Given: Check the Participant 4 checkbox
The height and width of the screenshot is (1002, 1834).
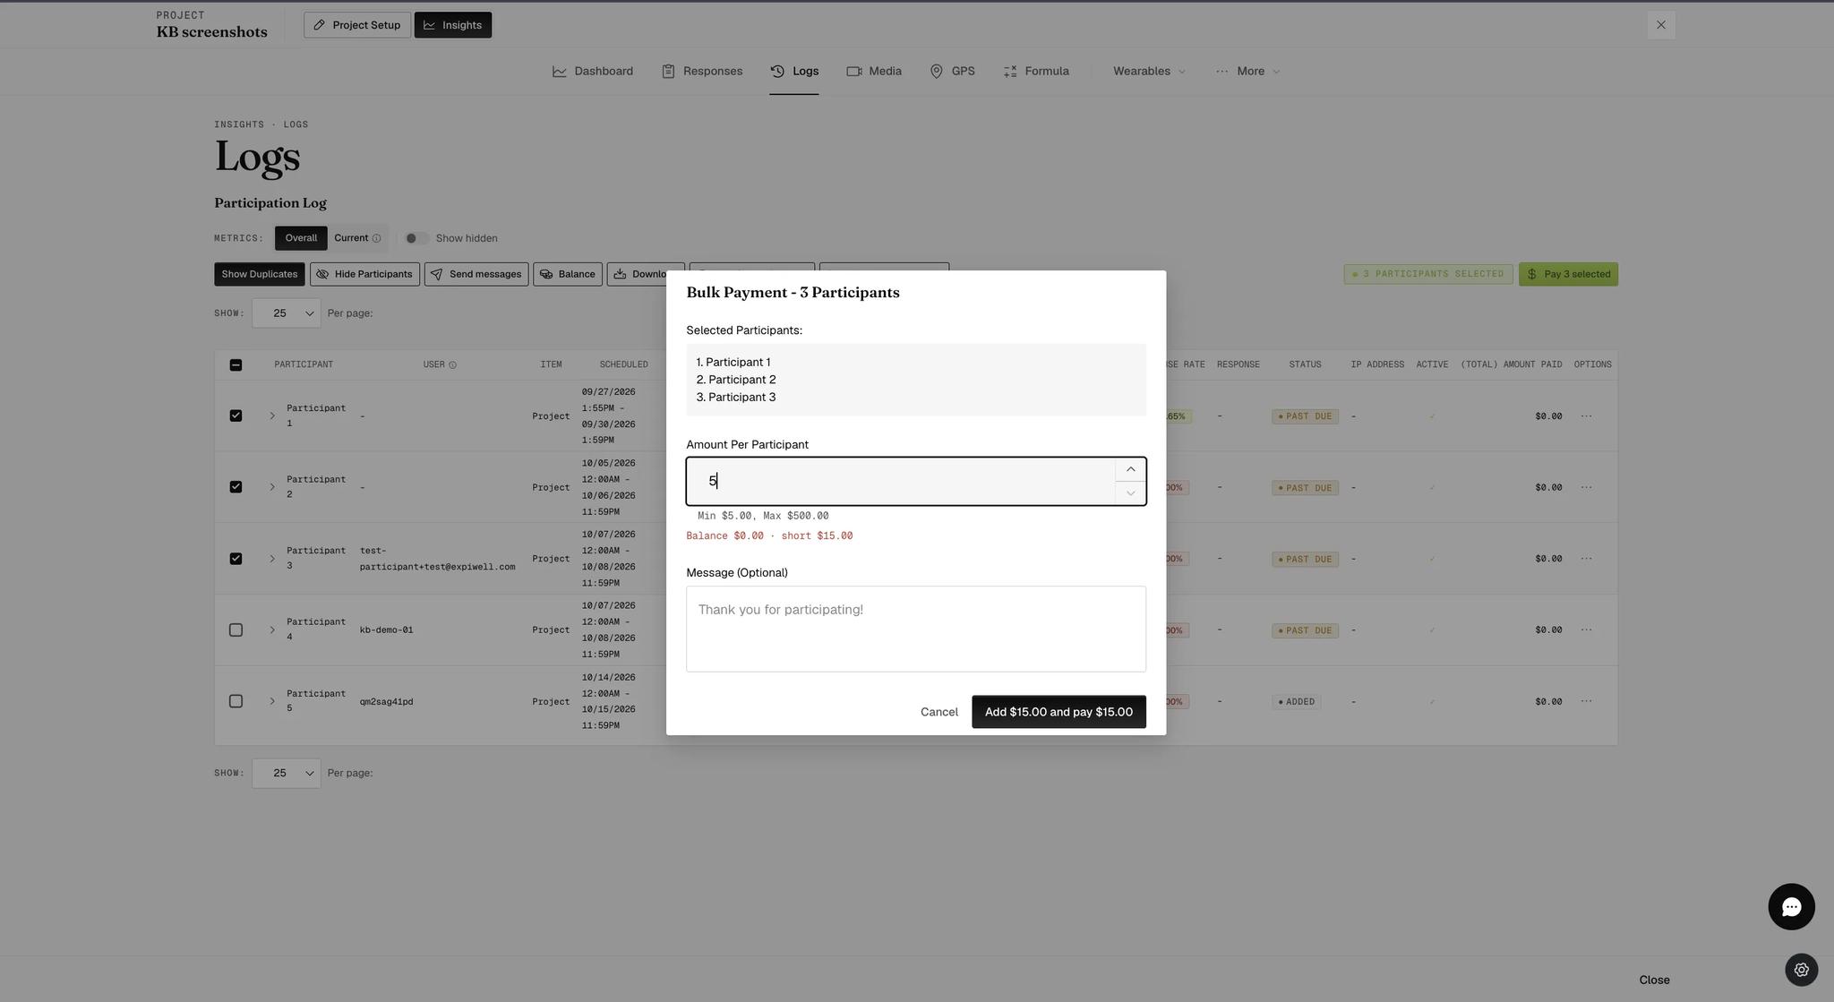Looking at the screenshot, I should 236,629.
